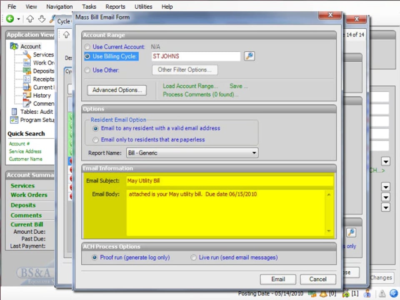Click the Save link
400x300 pixels.
click(x=238, y=86)
